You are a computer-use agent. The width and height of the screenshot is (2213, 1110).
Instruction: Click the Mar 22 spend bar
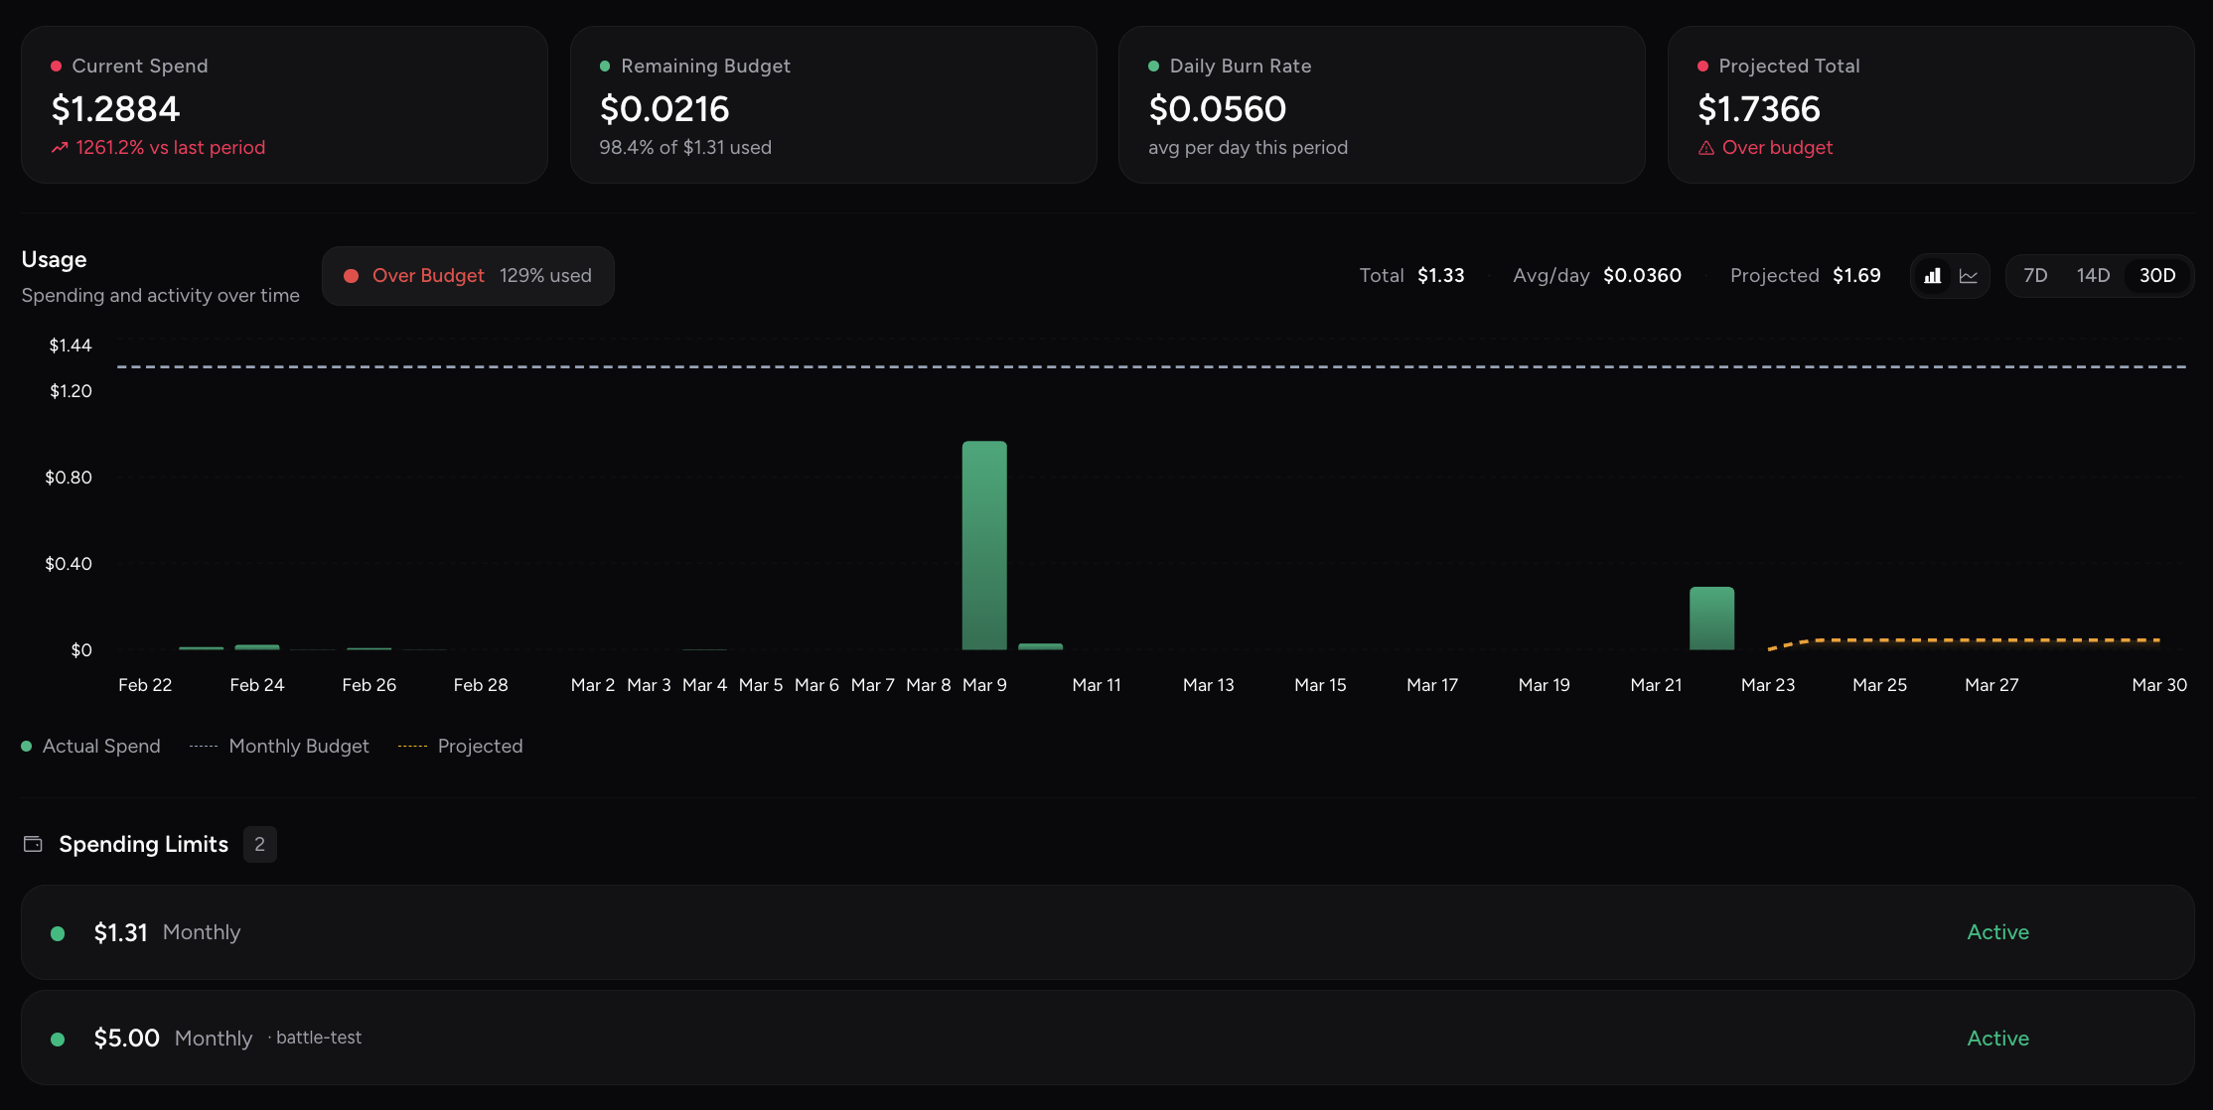point(1711,619)
